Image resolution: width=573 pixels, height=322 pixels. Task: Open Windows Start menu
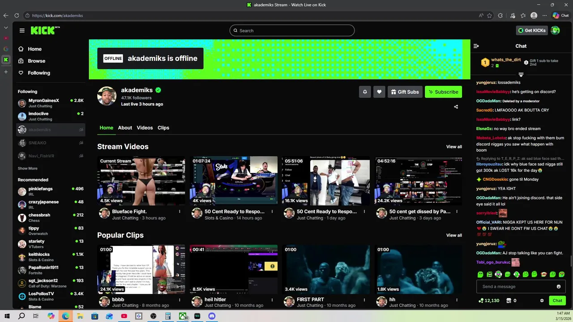pos(7,316)
